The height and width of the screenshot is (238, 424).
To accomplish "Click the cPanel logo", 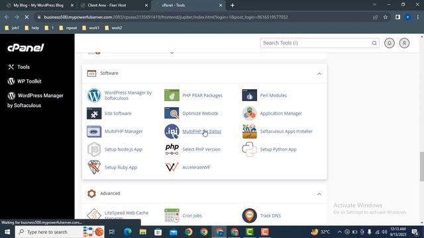I will (26, 48).
